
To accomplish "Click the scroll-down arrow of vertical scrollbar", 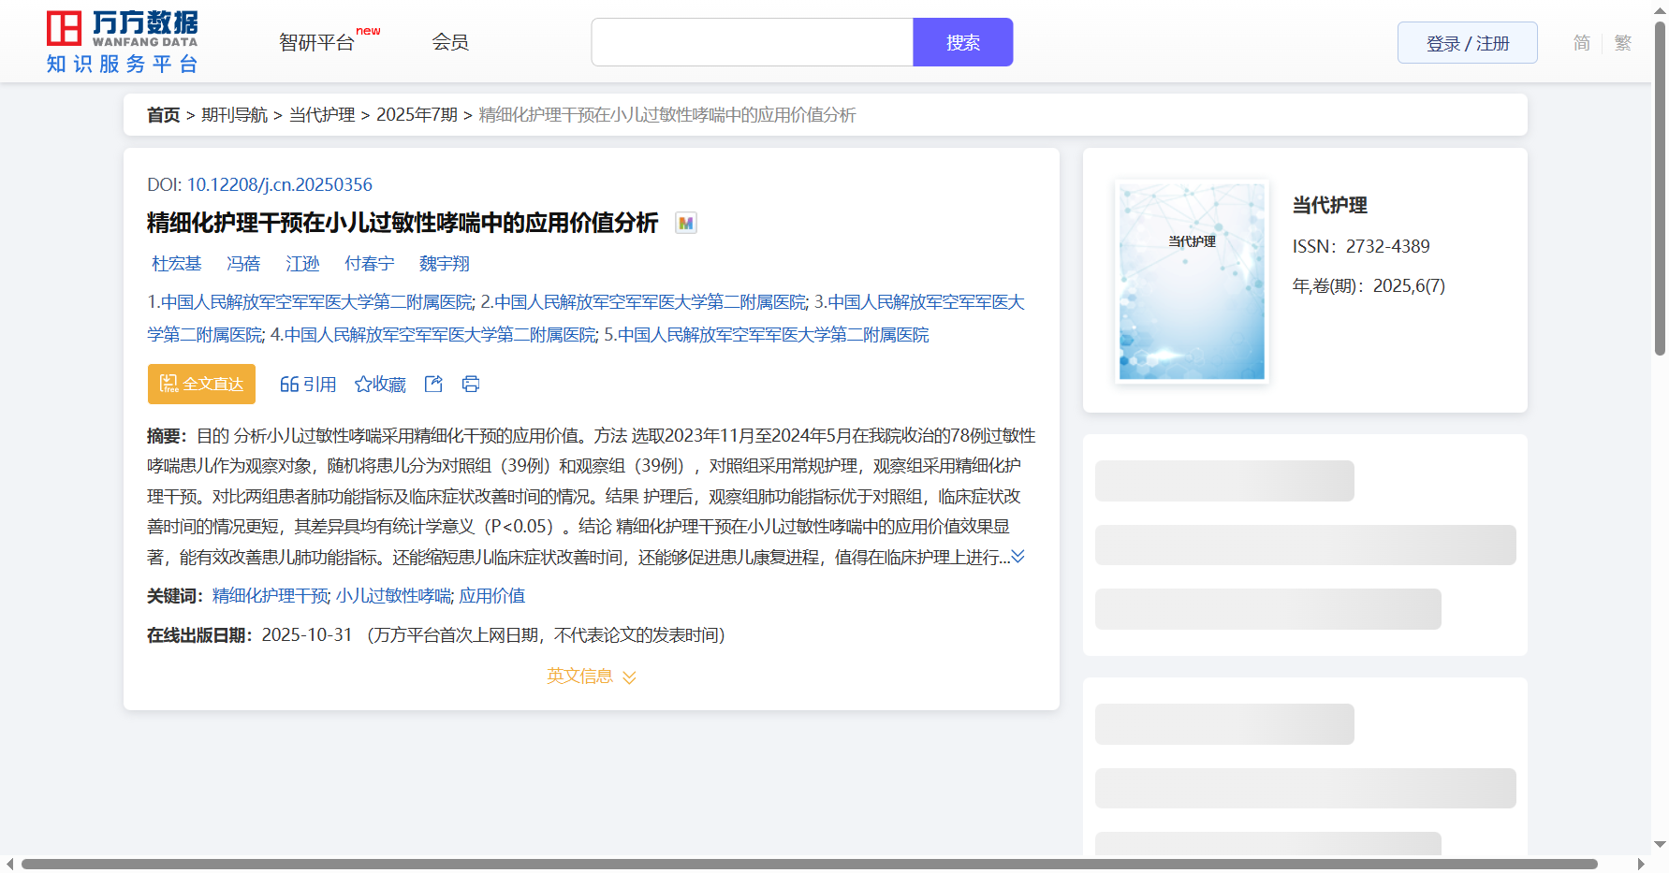I will tap(1660, 844).
